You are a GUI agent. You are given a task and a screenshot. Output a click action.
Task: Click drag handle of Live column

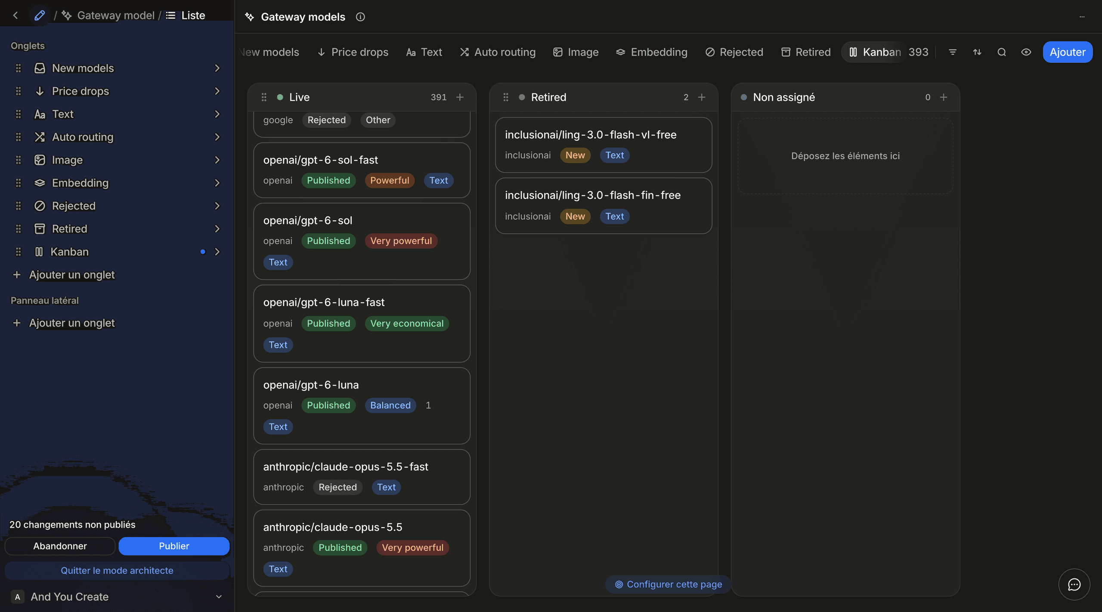tap(264, 97)
